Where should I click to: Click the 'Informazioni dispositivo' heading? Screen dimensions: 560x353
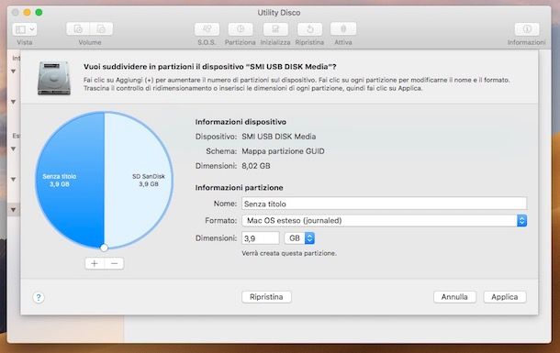click(x=241, y=122)
